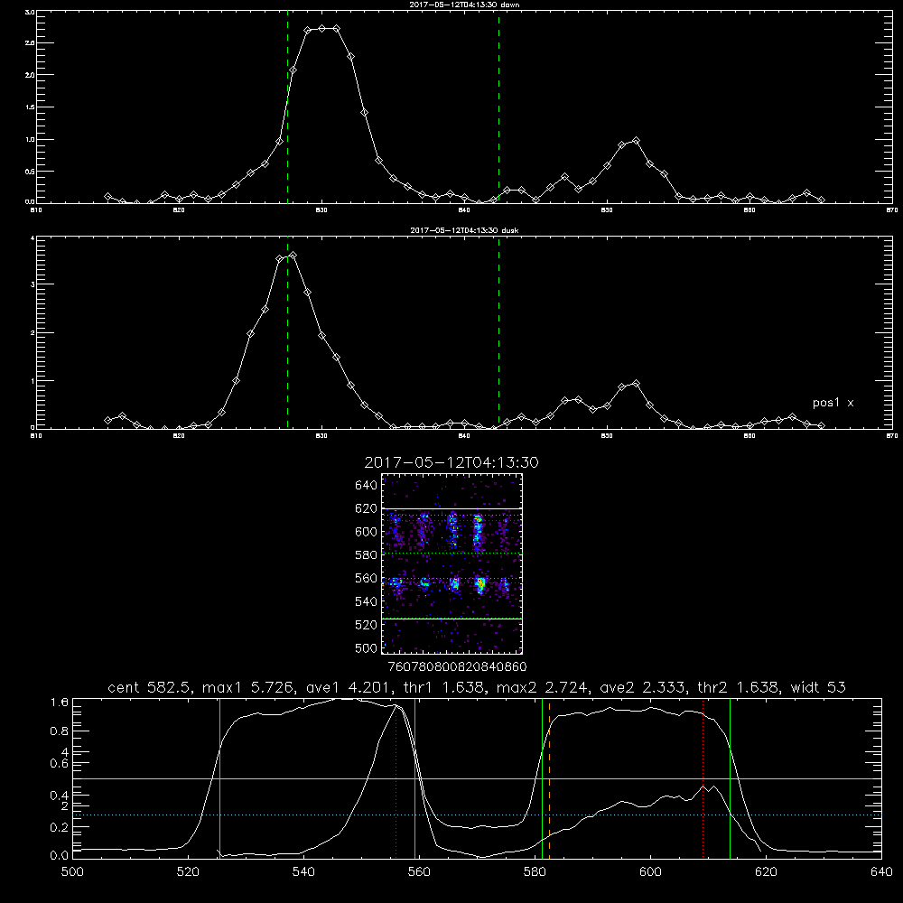
Task: Click the green vertical line near 614 in bottom plot
Action: tap(731, 778)
